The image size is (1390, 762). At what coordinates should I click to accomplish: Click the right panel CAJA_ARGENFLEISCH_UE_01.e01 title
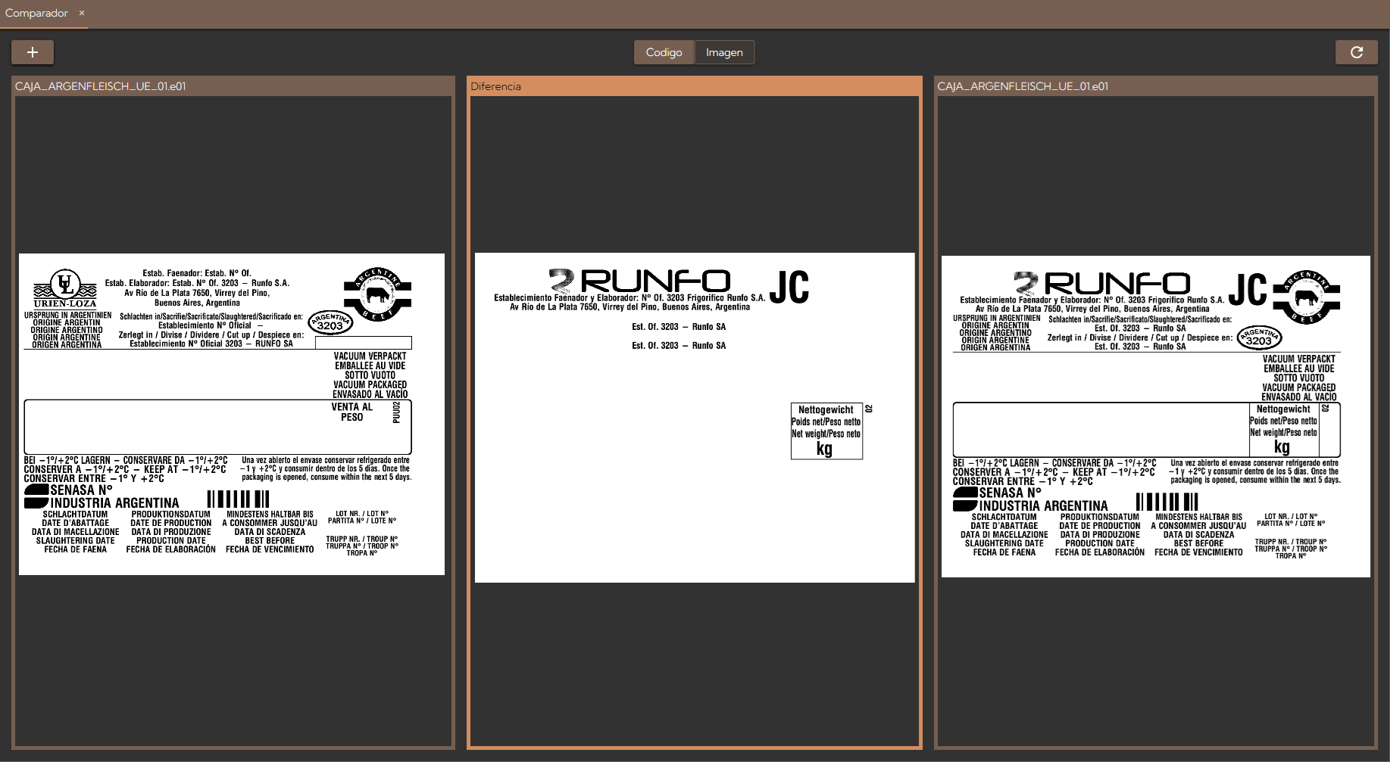(x=1023, y=86)
